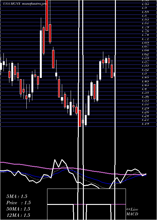This screenshot has height=220, width=157.
Task: Click the 1.33 price axis label
Action: point(145,101)
